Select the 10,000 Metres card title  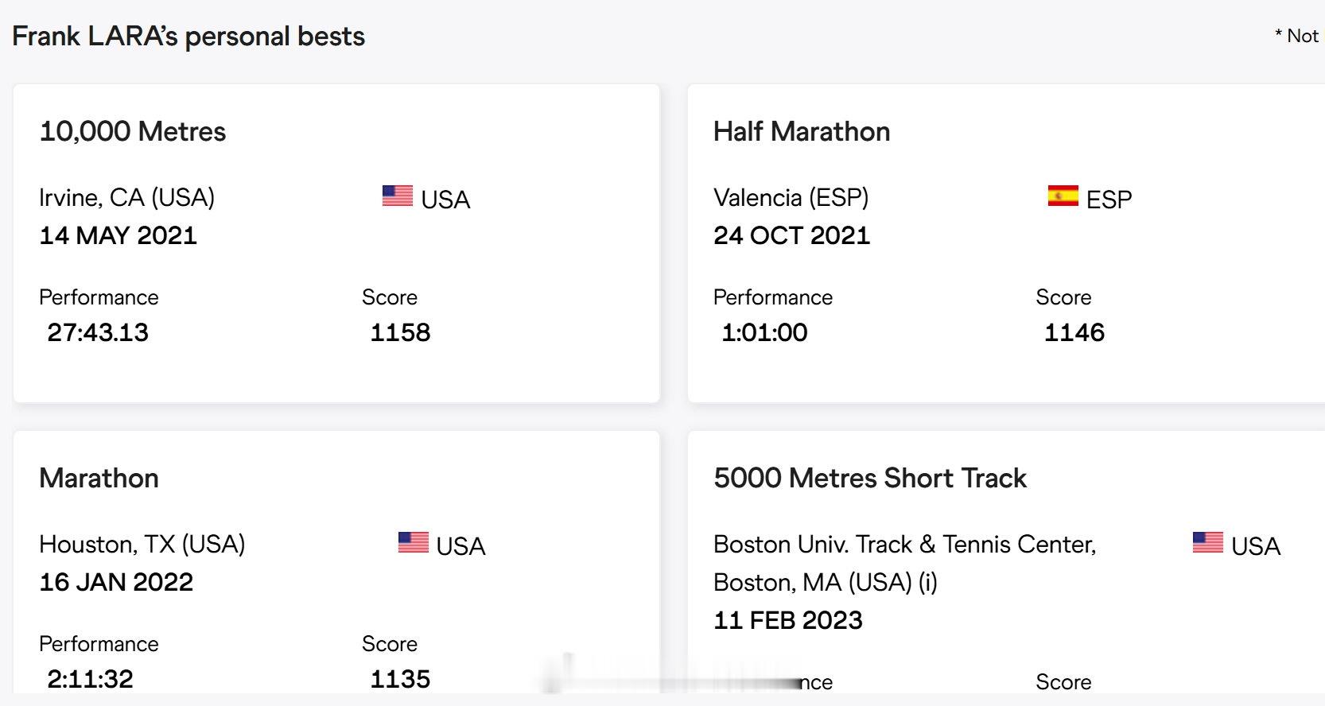pos(133,131)
